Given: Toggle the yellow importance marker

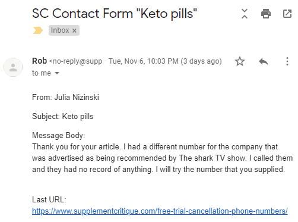Looking at the screenshot, I should click(x=37, y=30).
